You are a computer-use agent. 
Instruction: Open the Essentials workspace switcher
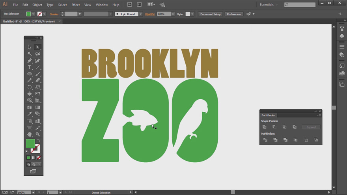(269, 5)
